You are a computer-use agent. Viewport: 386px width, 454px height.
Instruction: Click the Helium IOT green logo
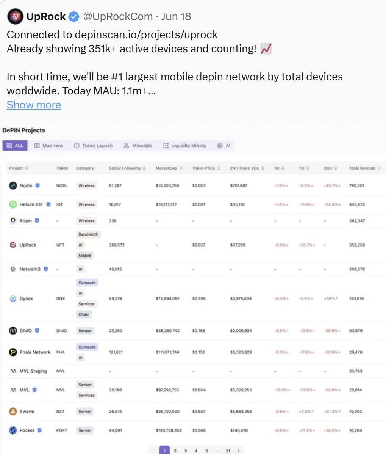click(x=13, y=204)
